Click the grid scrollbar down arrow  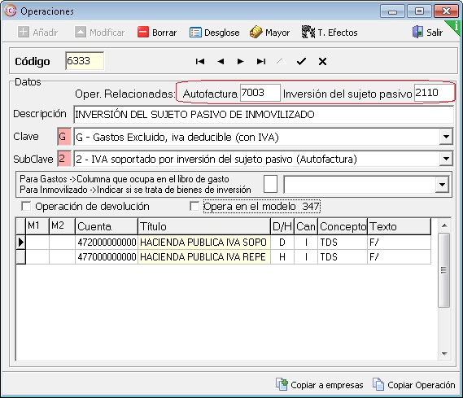444,353
